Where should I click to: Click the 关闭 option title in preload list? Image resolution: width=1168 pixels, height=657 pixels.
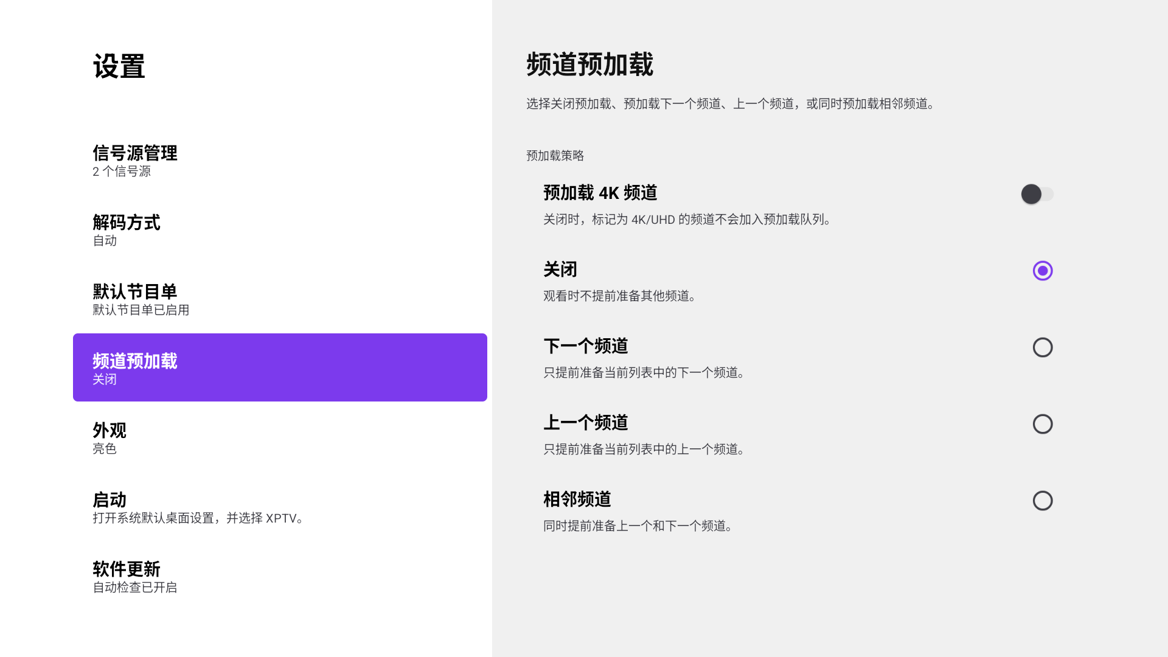click(560, 269)
